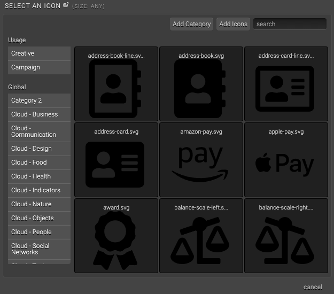Click the address-card.svg file name label
The height and width of the screenshot is (294, 334).
pos(116,131)
